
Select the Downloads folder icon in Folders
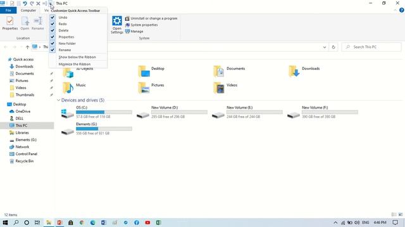point(294,71)
